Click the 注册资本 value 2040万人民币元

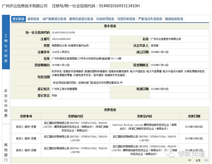tap(61, 52)
